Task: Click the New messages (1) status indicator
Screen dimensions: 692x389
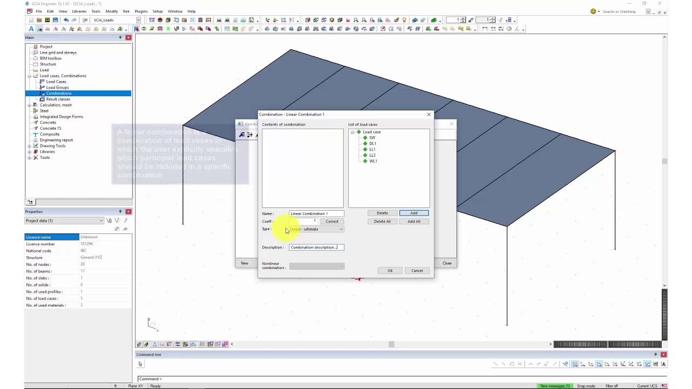Action: tap(555, 386)
